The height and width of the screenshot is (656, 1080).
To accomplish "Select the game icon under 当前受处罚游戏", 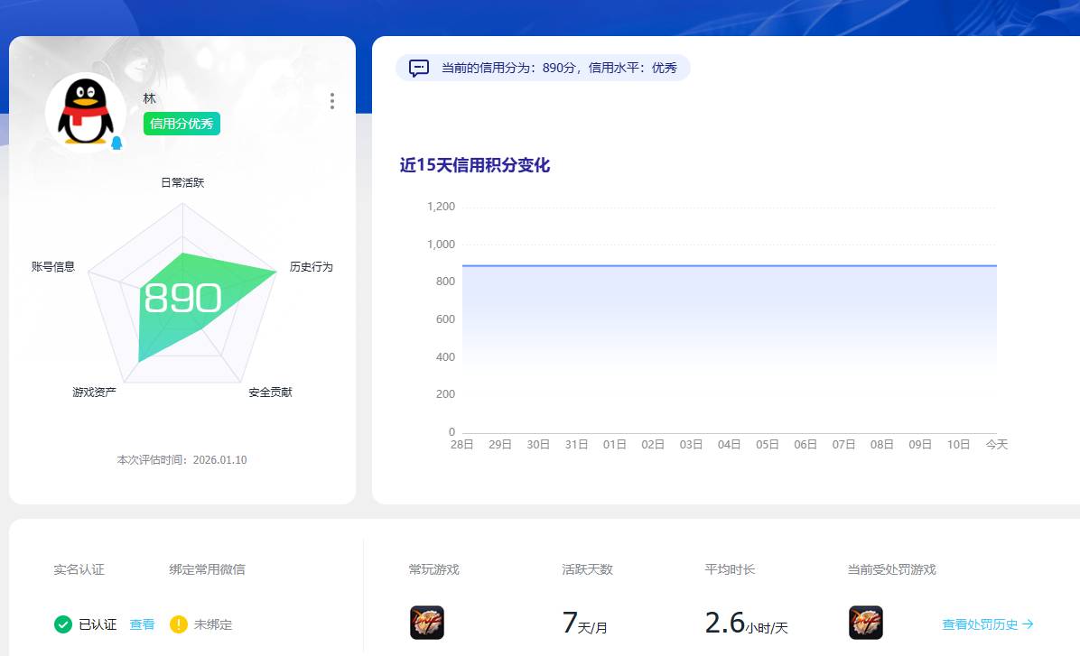I will point(866,623).
